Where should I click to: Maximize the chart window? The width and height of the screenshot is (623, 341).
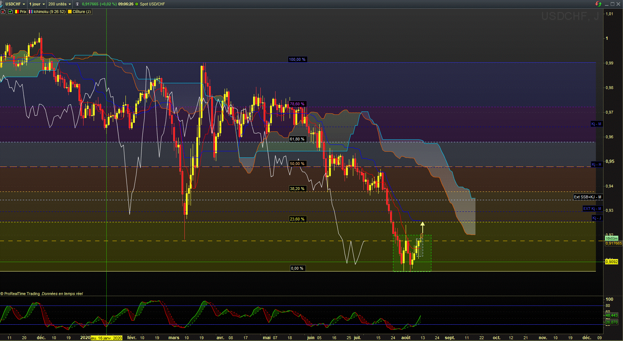[613, 4]
